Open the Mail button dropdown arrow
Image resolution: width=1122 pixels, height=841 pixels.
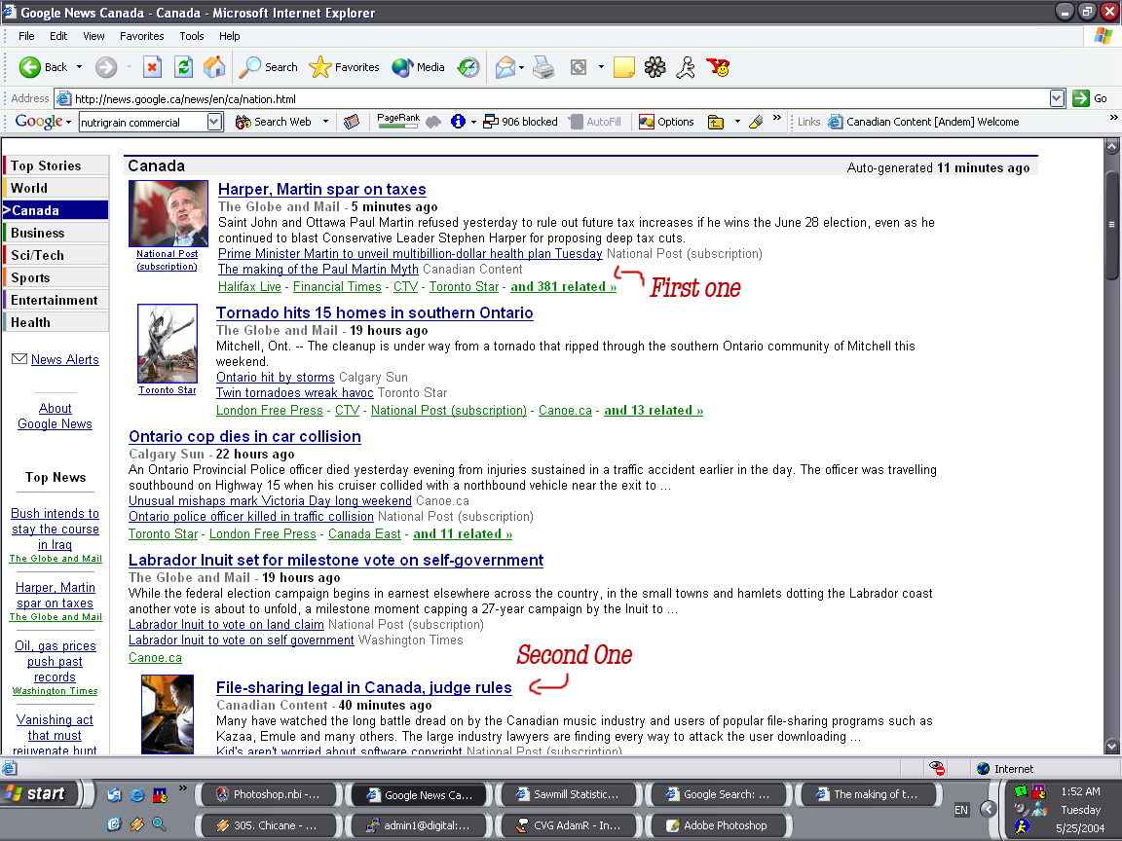(522, 67)
